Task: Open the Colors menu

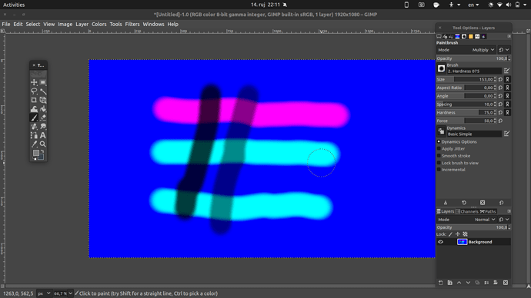Action: point(99,24)
